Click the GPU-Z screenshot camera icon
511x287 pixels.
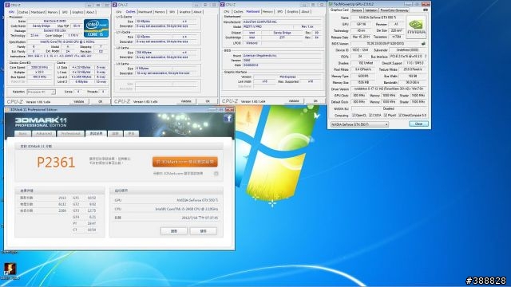[426, 10]
